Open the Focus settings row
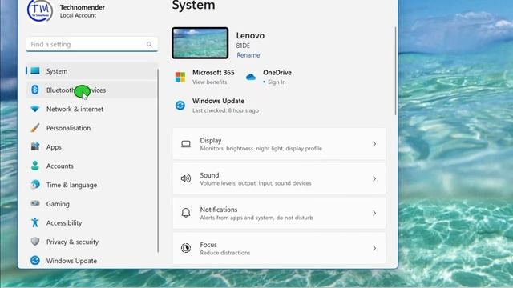This screenshot has height=288, width=513. (x=279, y=248)
